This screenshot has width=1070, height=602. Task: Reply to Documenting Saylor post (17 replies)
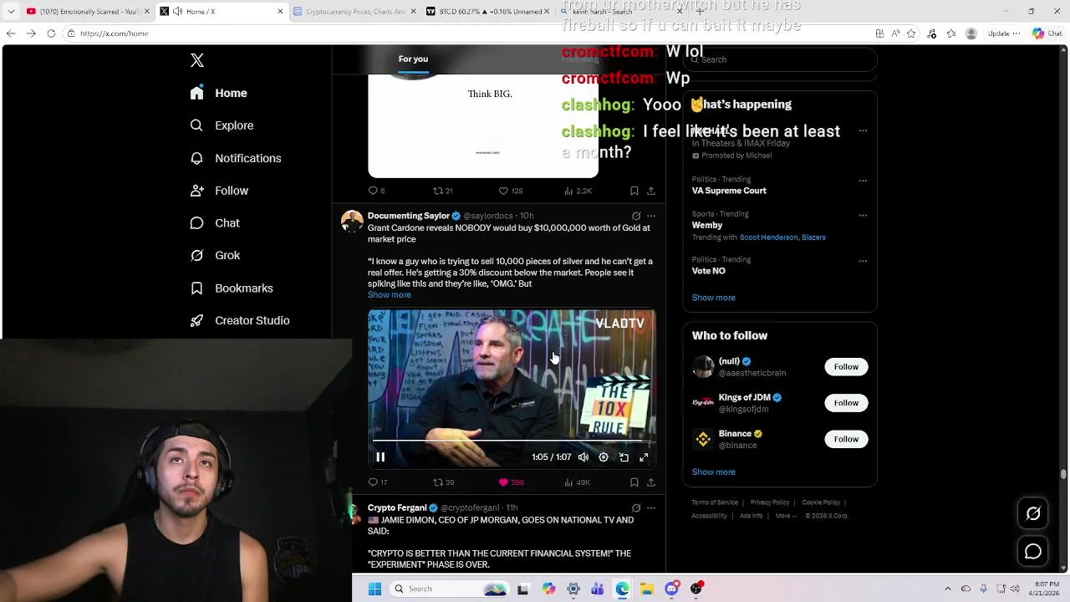[377, 482]
